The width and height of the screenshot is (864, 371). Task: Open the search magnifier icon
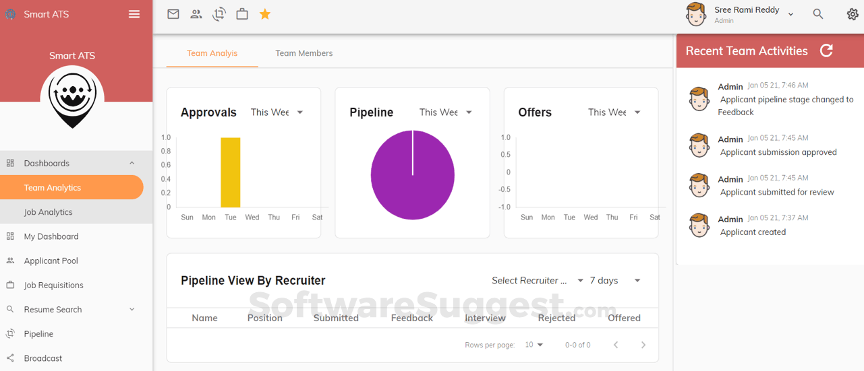pyautogui.click(x=818, y=14)
